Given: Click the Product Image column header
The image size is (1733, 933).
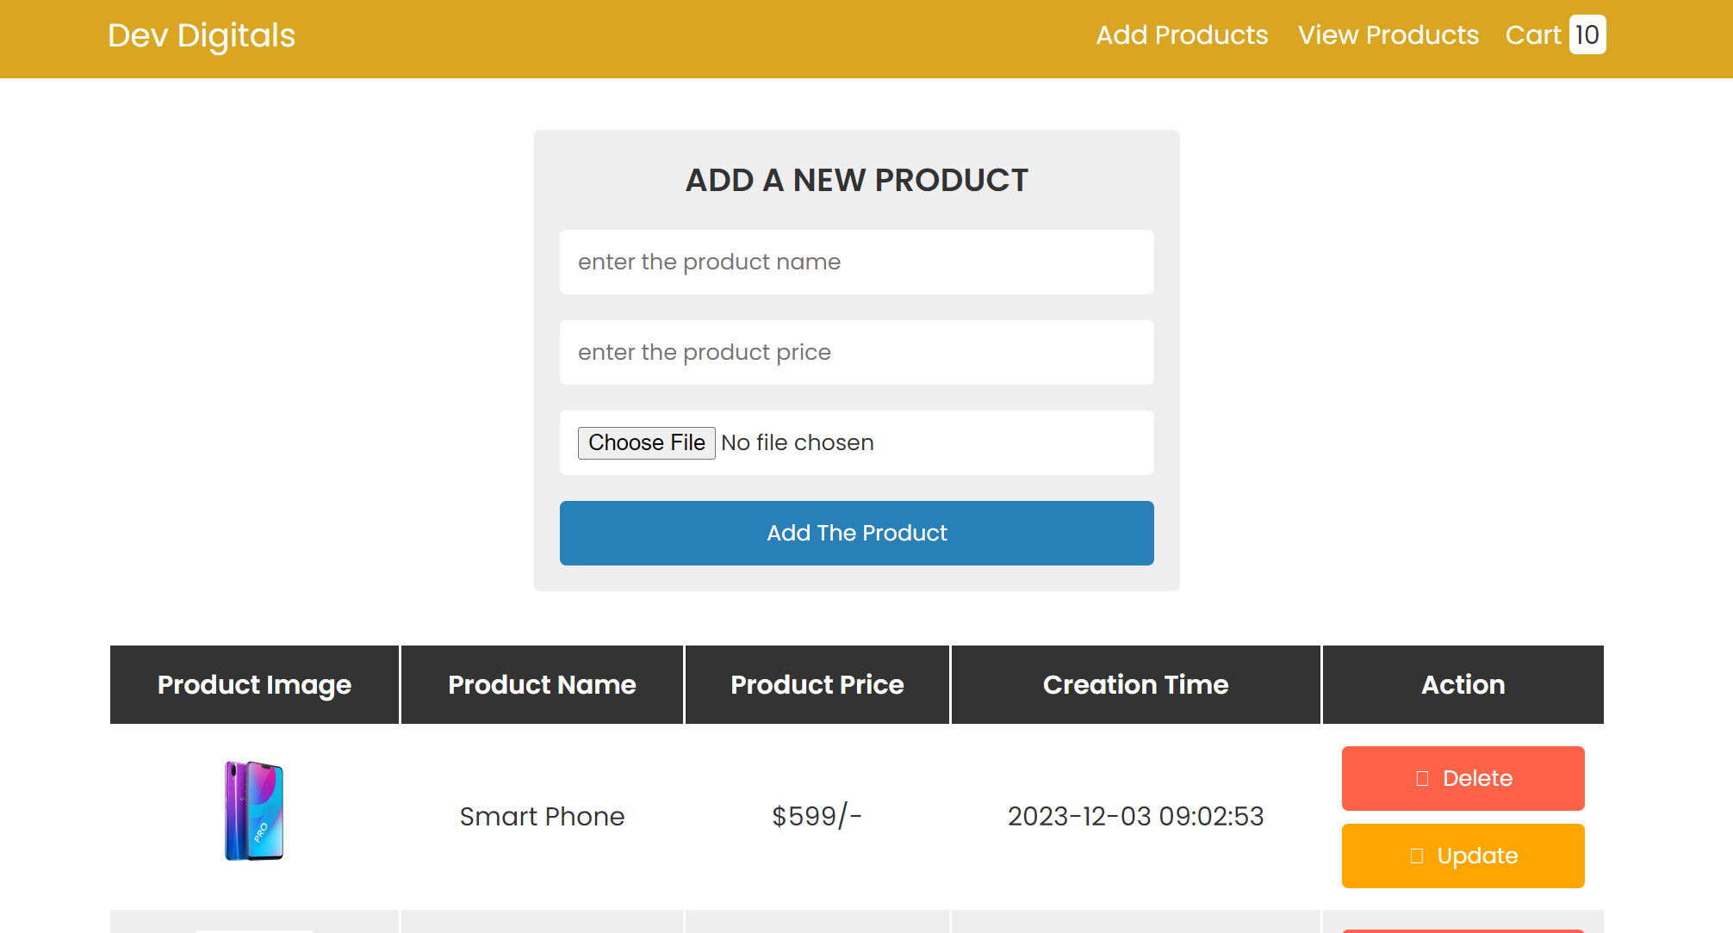Looking at the screenshot, I should point(254,684).
